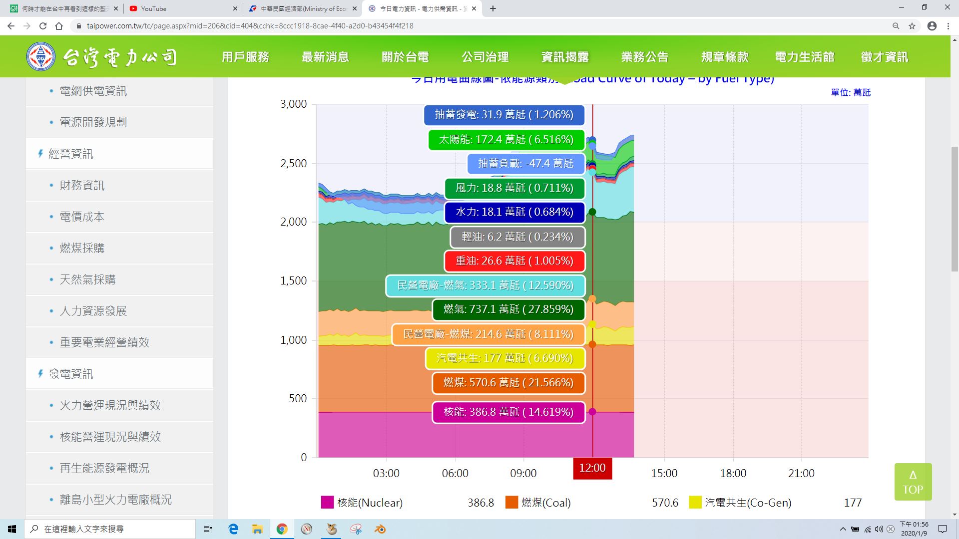Screen dimensions: 959x539
Task: Open File Explorer from the taskbar
Action: (x=257, y=529)
